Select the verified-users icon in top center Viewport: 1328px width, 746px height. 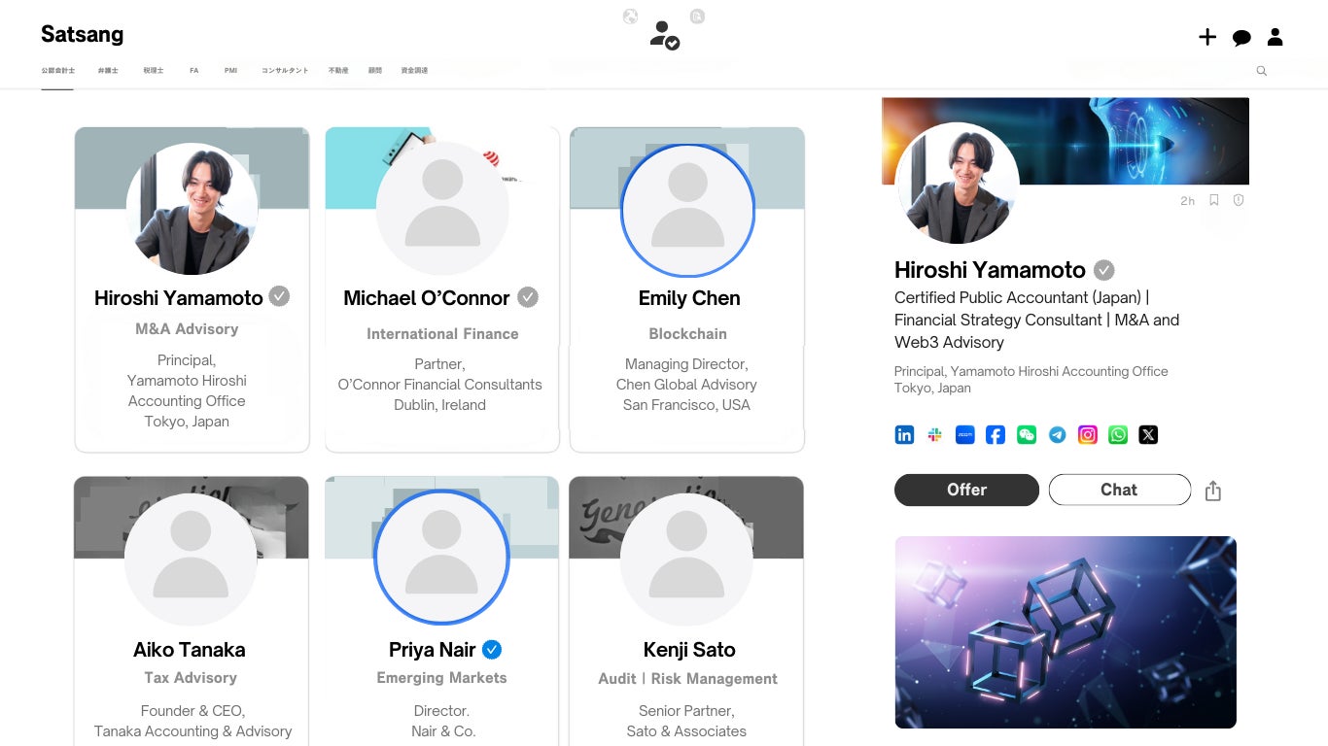pos(664,35)
